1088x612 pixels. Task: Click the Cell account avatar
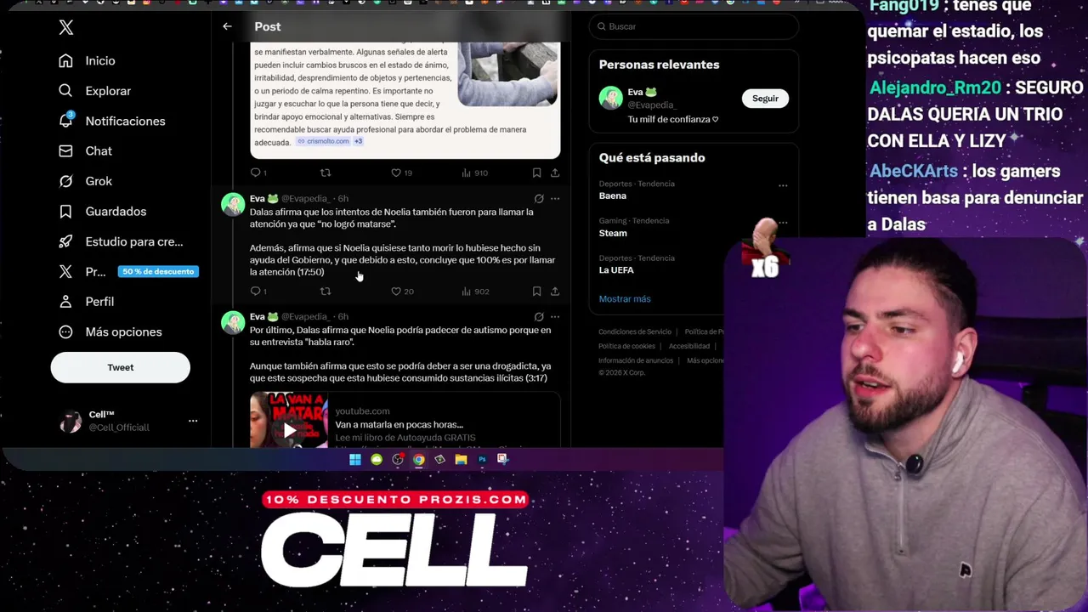[x=71, y=421]
